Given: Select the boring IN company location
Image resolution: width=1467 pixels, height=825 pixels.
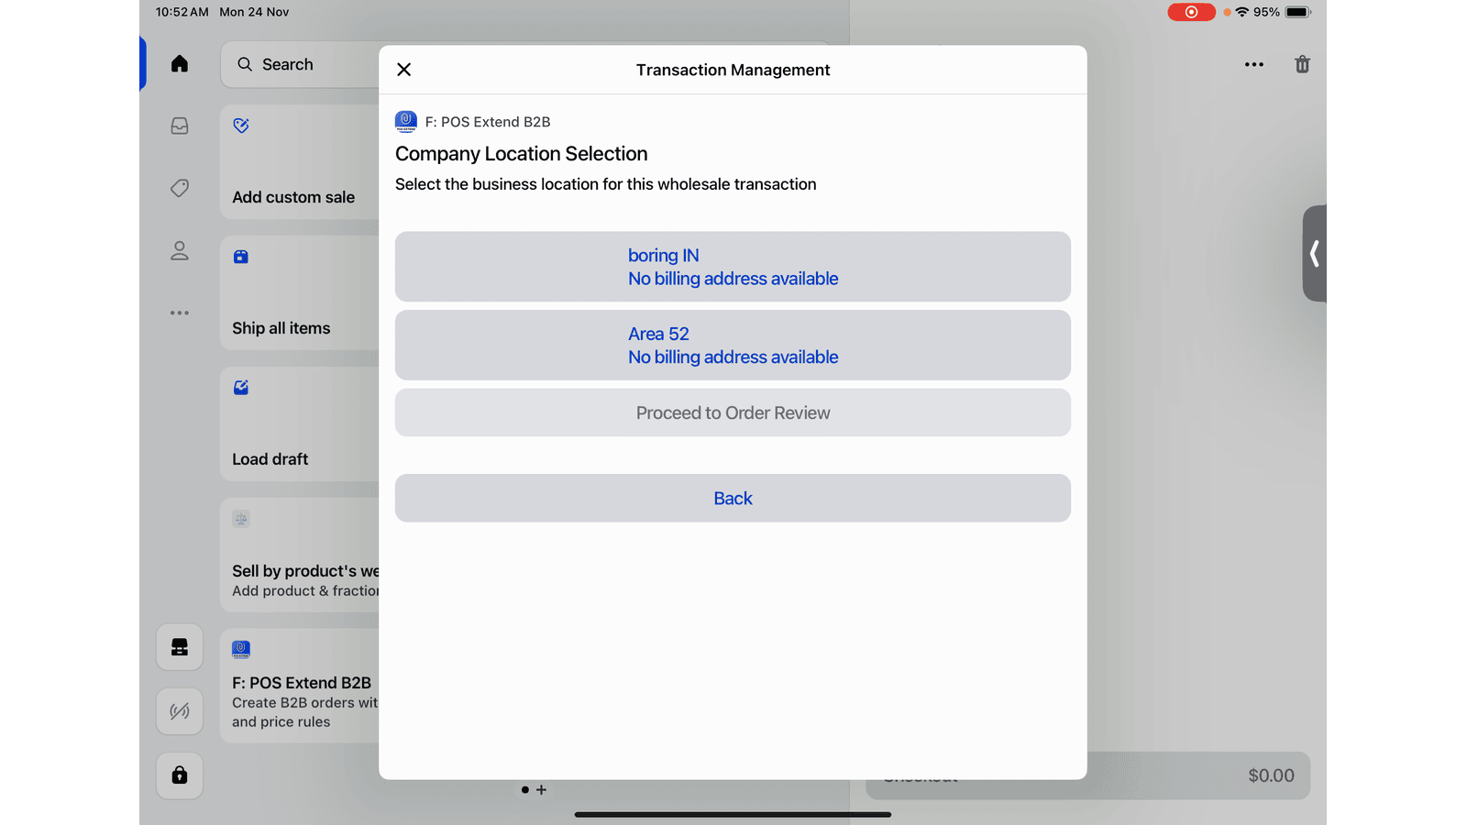Looking at the screenshot, I should coord(733,267).
